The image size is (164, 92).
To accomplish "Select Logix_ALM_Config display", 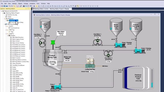I will [17, 73].
